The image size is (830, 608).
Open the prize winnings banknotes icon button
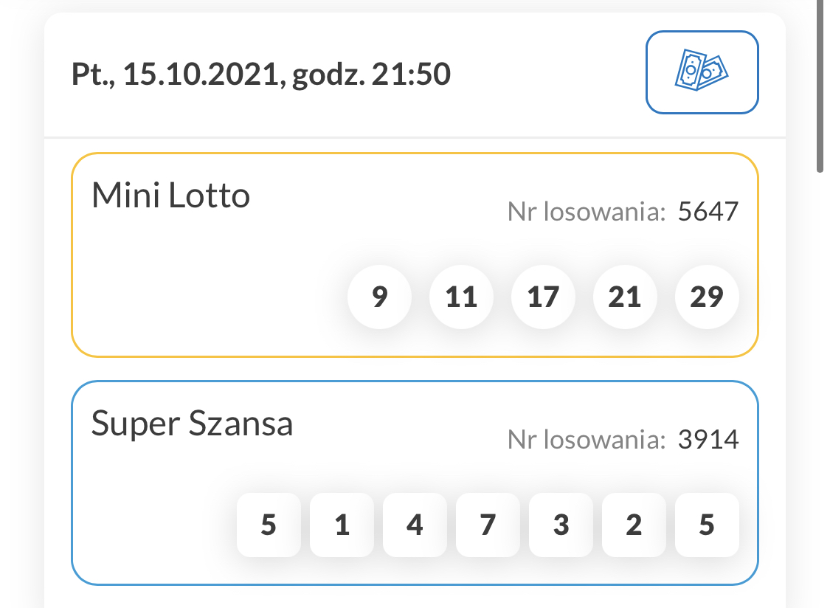[x=702, y=72]
